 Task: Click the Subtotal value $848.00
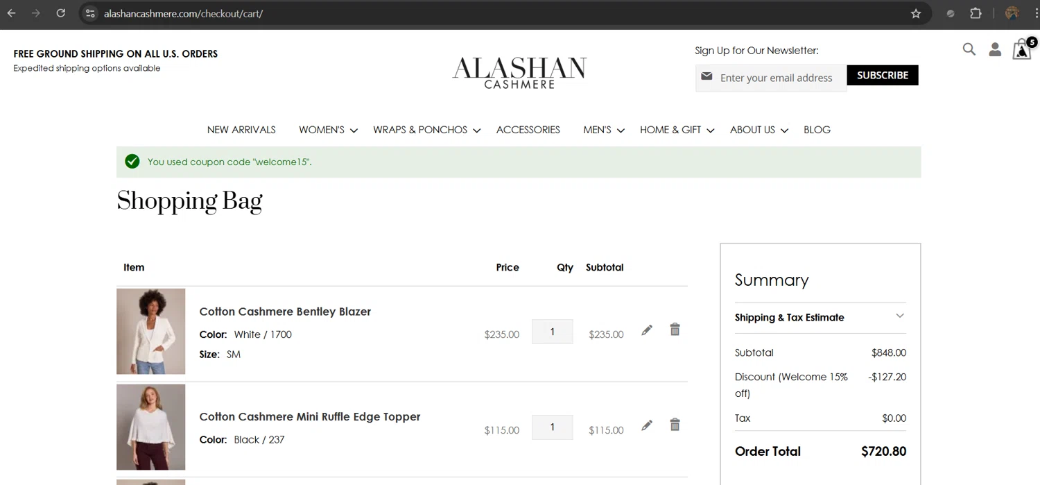889,352
